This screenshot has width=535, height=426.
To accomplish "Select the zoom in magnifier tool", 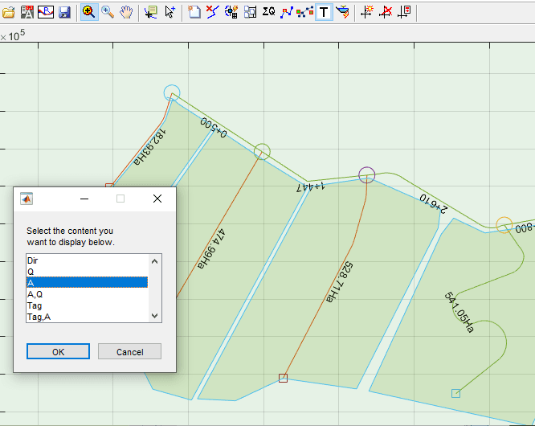I will pos(89,12).
